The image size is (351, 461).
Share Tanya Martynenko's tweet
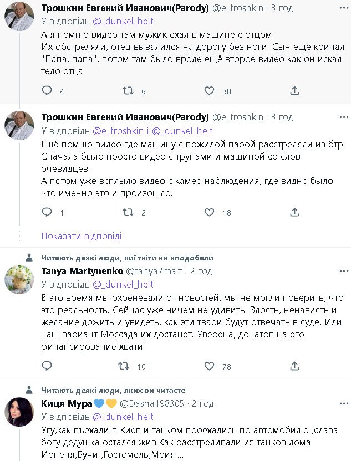point(294,366)
